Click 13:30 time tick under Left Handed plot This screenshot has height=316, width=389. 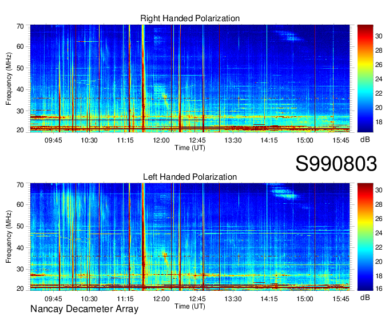(x=233, y=299)
